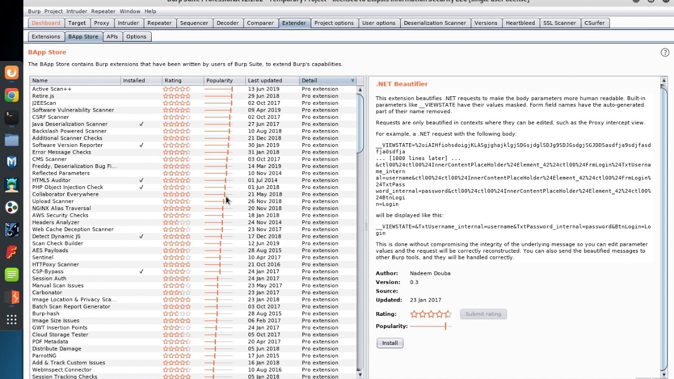The height and width of the screenshot is (379, 674).
Task: Switch to the Dashboard tab
Action: (x=46, y=23)
